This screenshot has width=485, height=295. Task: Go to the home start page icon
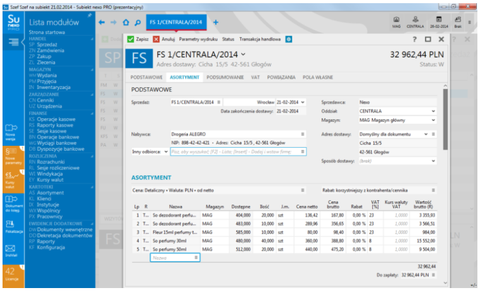pyautogui.click(x=125, y=22)
